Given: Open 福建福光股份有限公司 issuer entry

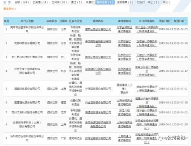Looking at the screenshot, I should pyautogui.click(x=27, y=102).
